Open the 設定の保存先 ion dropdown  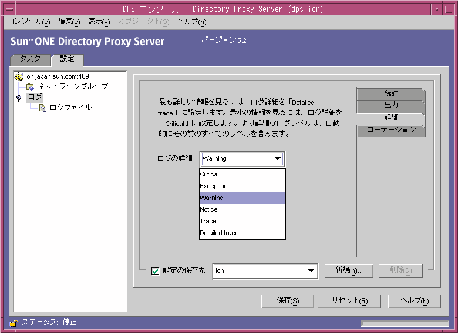(x=265, y=271)
